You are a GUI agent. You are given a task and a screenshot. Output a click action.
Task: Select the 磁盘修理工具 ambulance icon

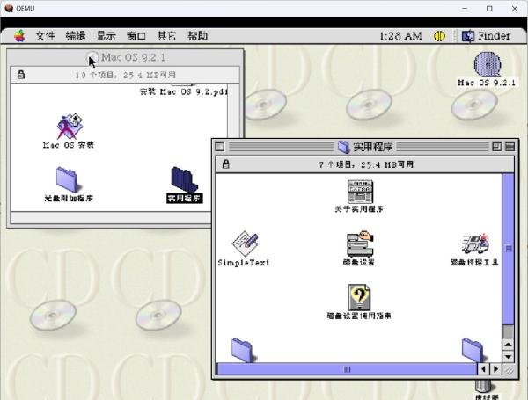(475, 244)
